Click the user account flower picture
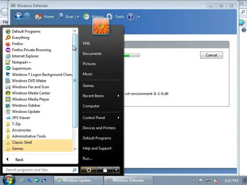Image resolution: width=247 pixels, height=185 pixels. click(101, 26)
